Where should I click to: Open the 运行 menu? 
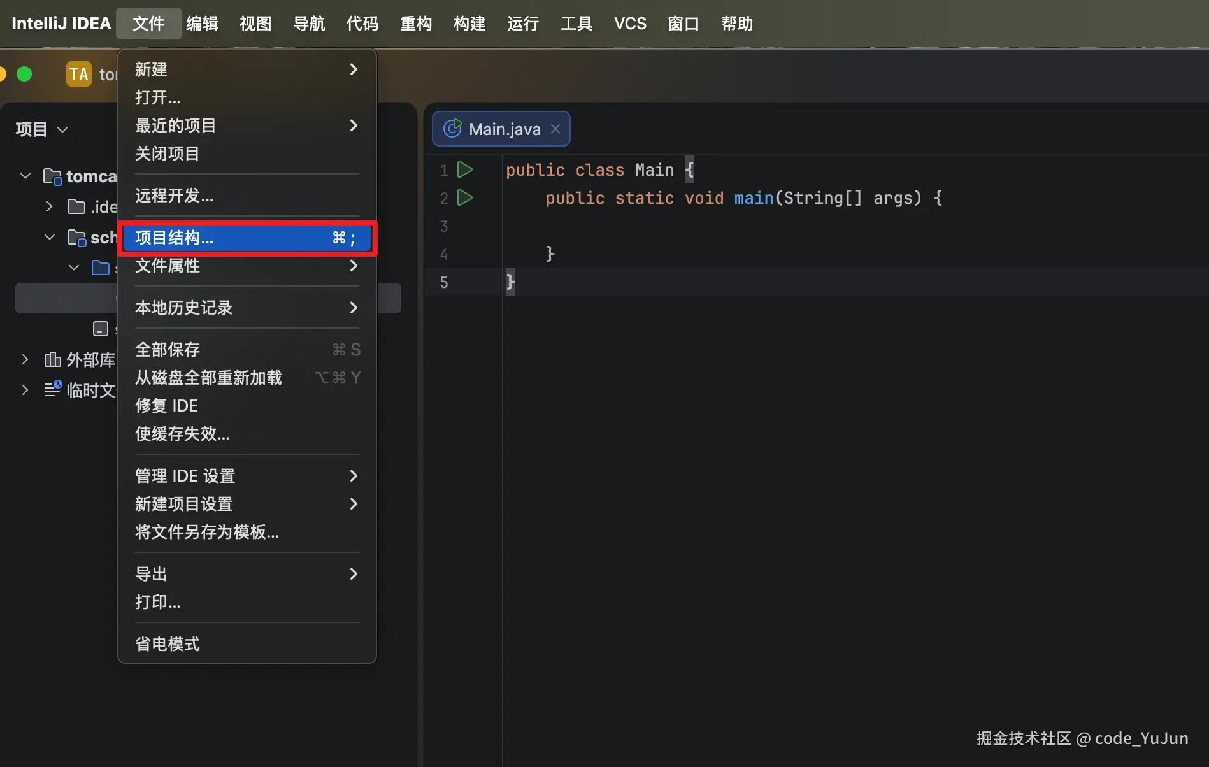(523, 24)
